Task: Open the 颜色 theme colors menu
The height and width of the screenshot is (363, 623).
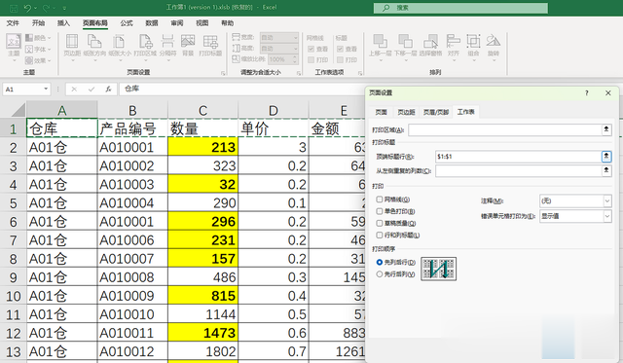Action: [38, 38]
